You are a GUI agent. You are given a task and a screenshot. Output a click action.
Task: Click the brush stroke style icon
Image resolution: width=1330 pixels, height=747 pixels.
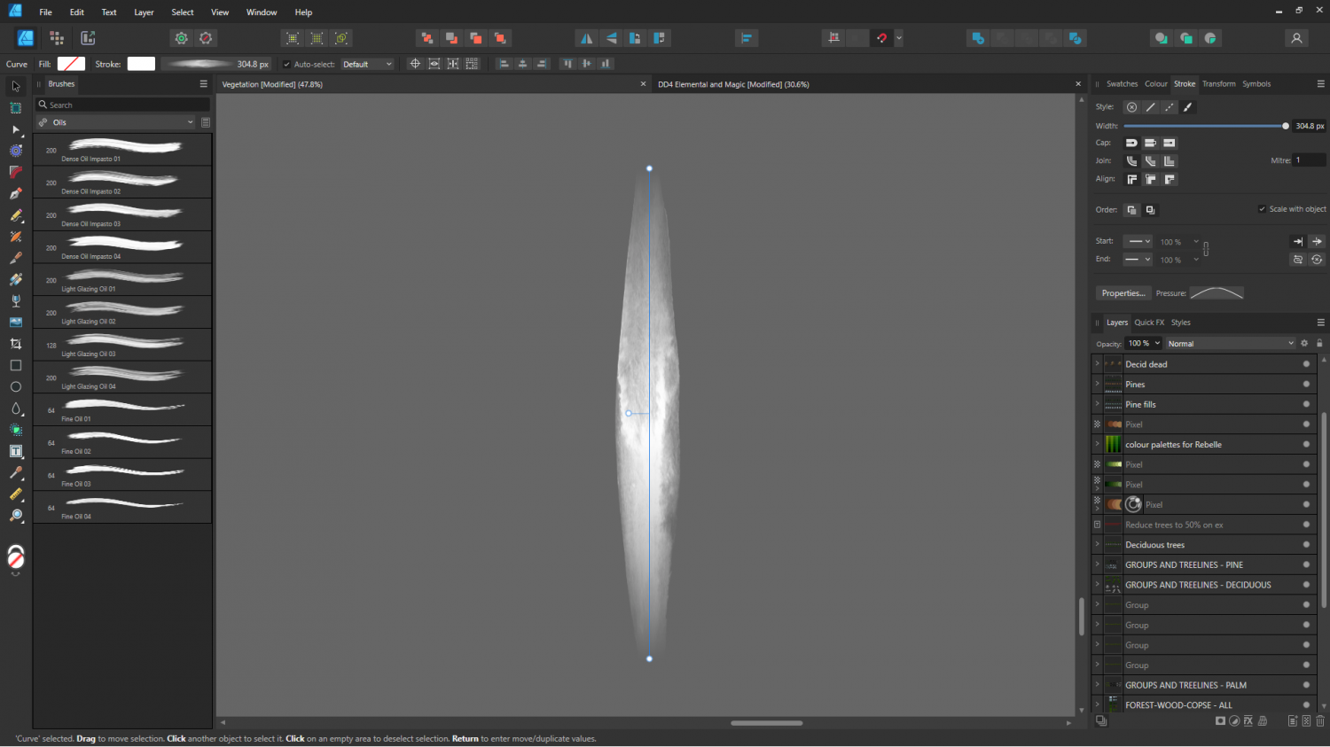click(1188, 107)
